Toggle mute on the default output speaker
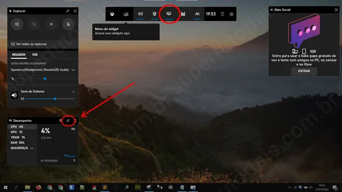 click(13, 79)
